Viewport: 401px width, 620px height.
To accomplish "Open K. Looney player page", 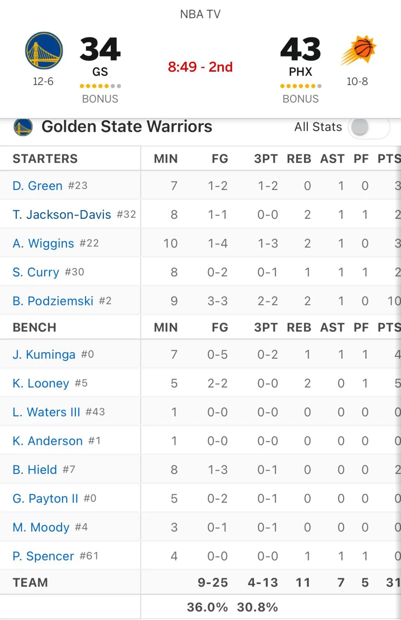I will coord(41,383).
